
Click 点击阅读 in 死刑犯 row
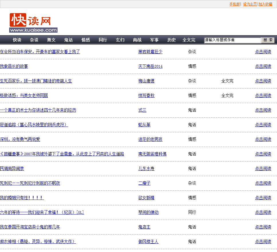(x=263, y=183)
